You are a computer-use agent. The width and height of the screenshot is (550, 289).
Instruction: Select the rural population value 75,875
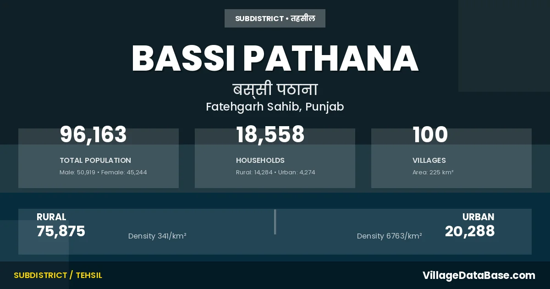coord(61,231)
